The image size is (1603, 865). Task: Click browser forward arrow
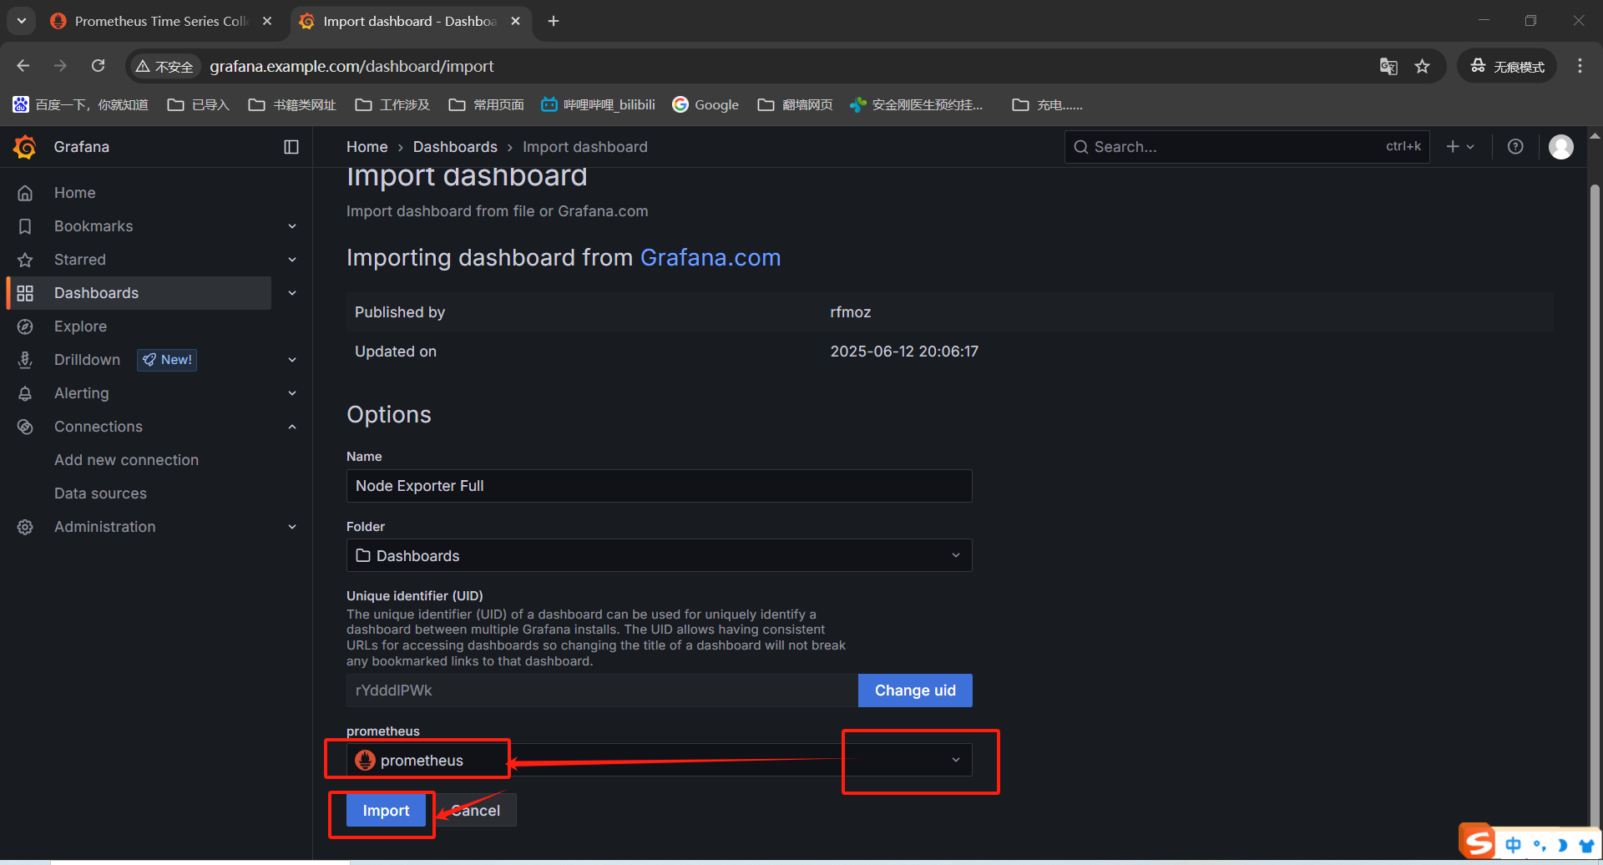[x=60, y=66]
